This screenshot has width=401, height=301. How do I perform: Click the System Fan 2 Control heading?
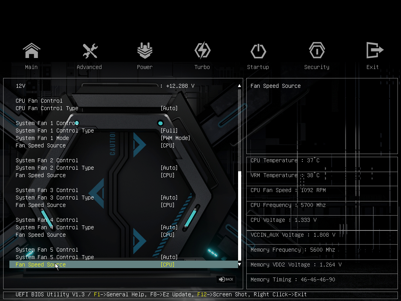(x=47, y=160)
